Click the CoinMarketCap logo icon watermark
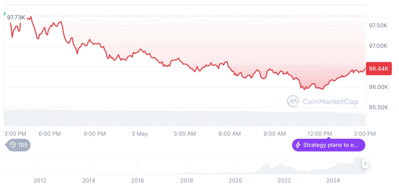 293,101
